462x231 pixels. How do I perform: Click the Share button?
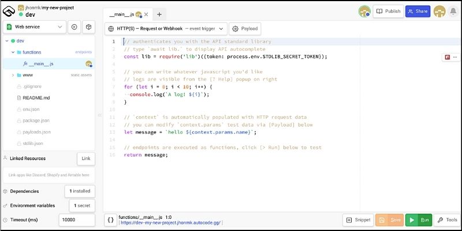coord(418,11)
